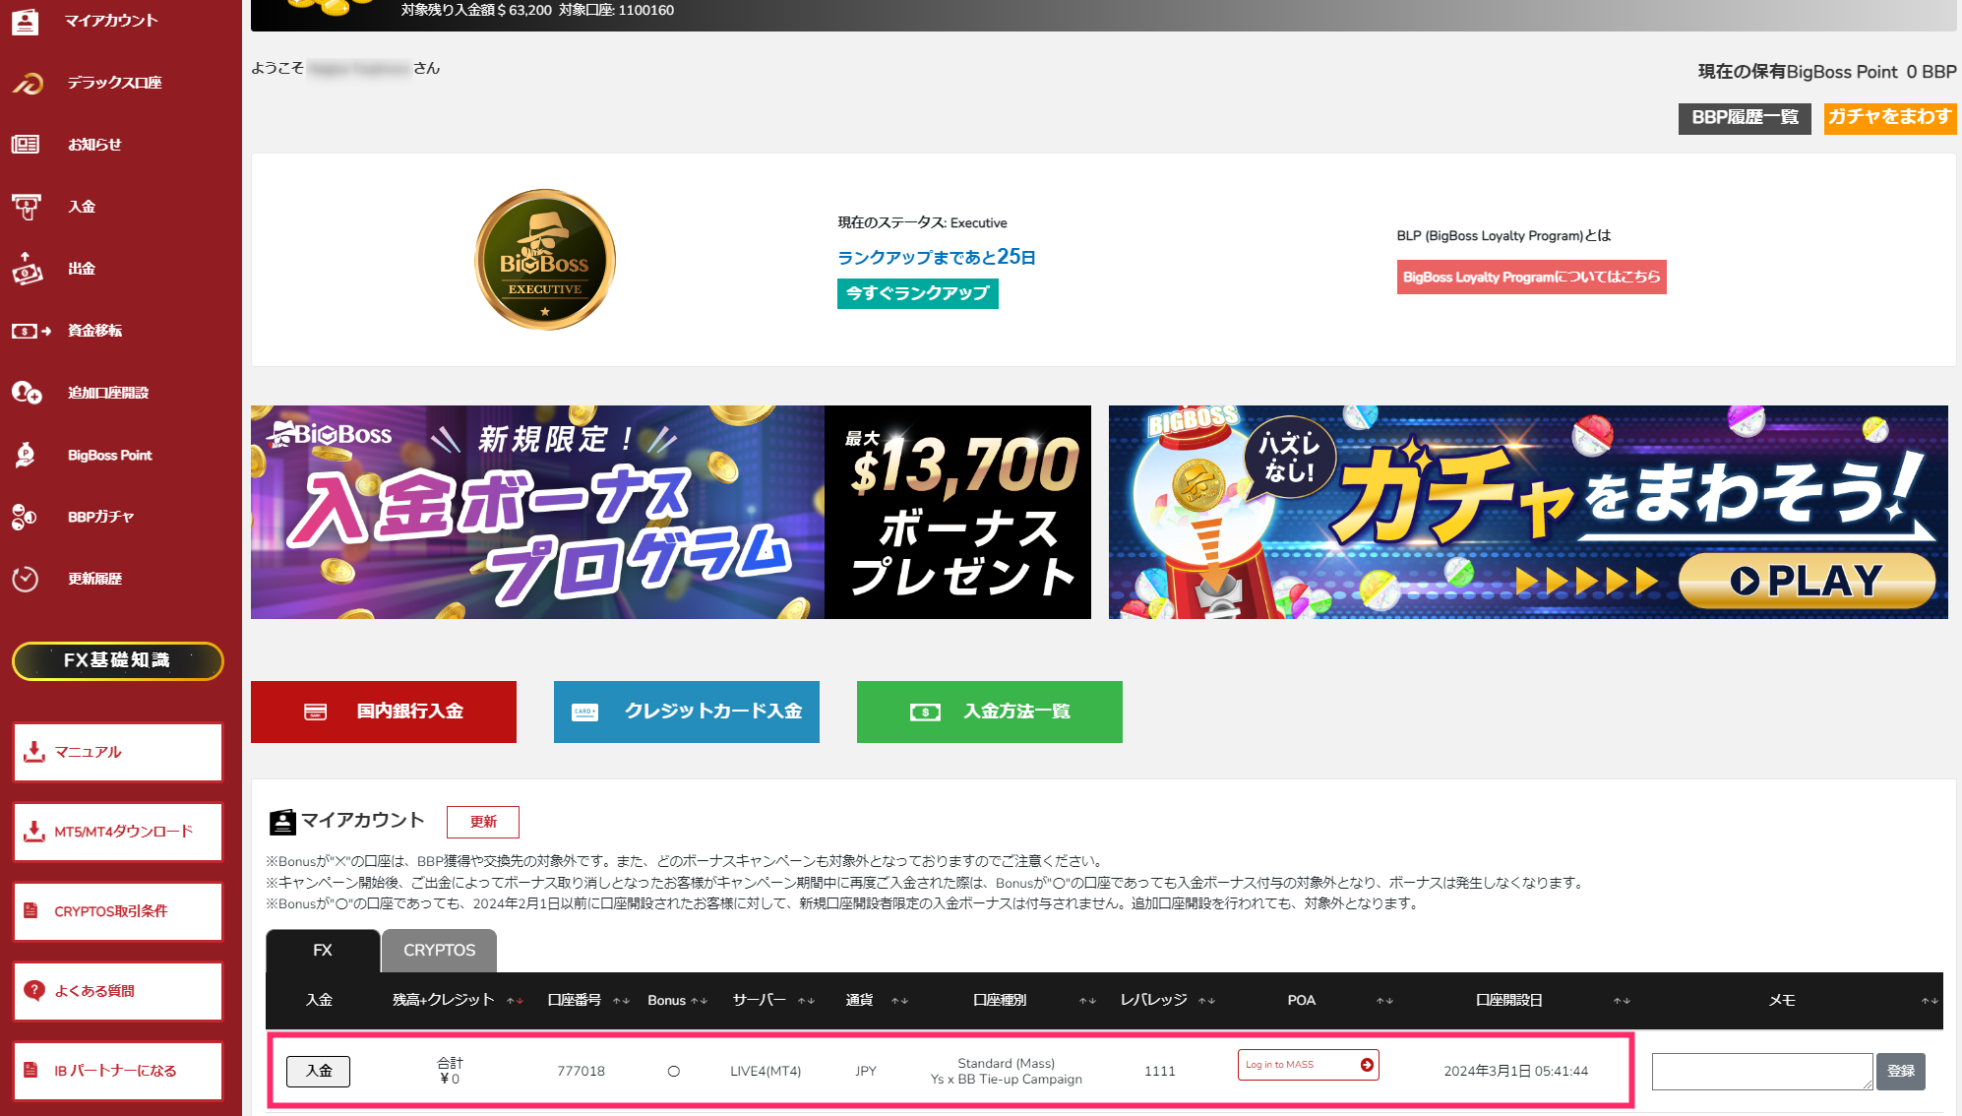The width and height of the screenshot is (1962, 1116).
Task: Click the 入金 deposit icon in sidebar
Action: point(26,207)
